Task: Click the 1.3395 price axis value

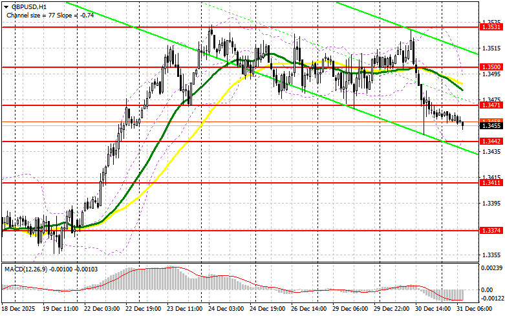Action: tap(489, 204)
